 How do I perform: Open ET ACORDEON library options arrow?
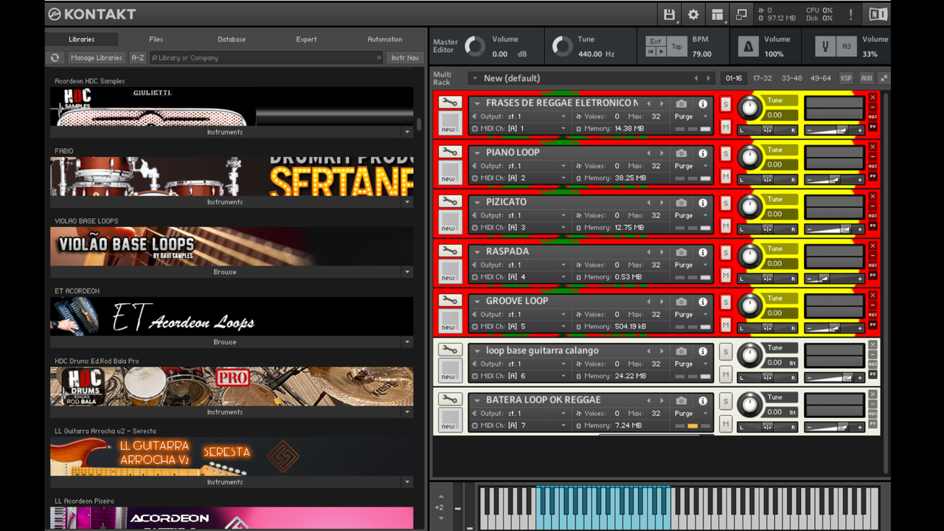[x=407, y=342]
